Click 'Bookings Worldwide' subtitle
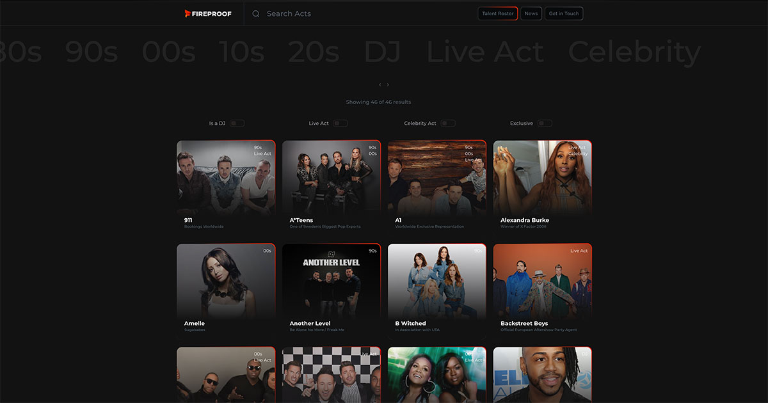 click(x=204, y=226)
